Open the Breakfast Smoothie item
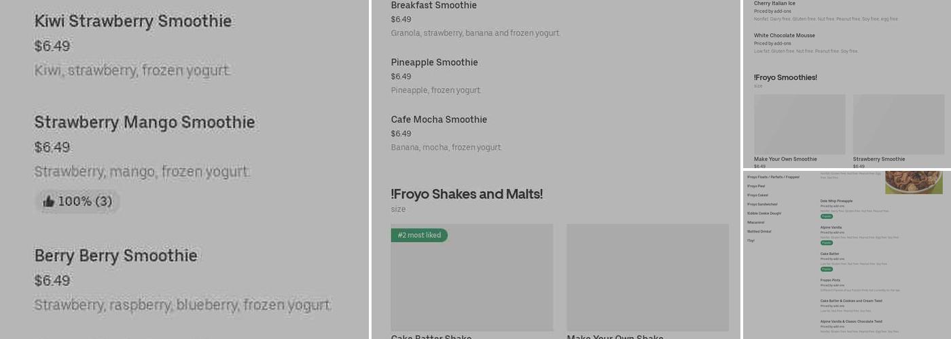The height and width of the screenshot is (339, 951). [x=433, y=5]
